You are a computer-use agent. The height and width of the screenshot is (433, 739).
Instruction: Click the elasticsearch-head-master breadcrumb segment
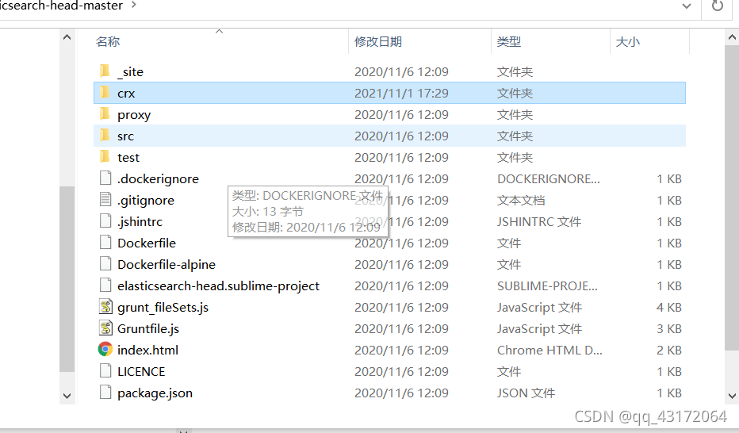coord(61,6)
